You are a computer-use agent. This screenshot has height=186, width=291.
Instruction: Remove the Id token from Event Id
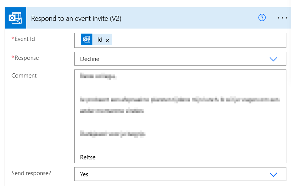[x=107, y=40]
